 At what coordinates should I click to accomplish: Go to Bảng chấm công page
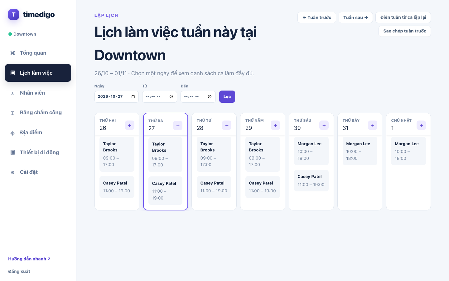click(x=38, y=112)
